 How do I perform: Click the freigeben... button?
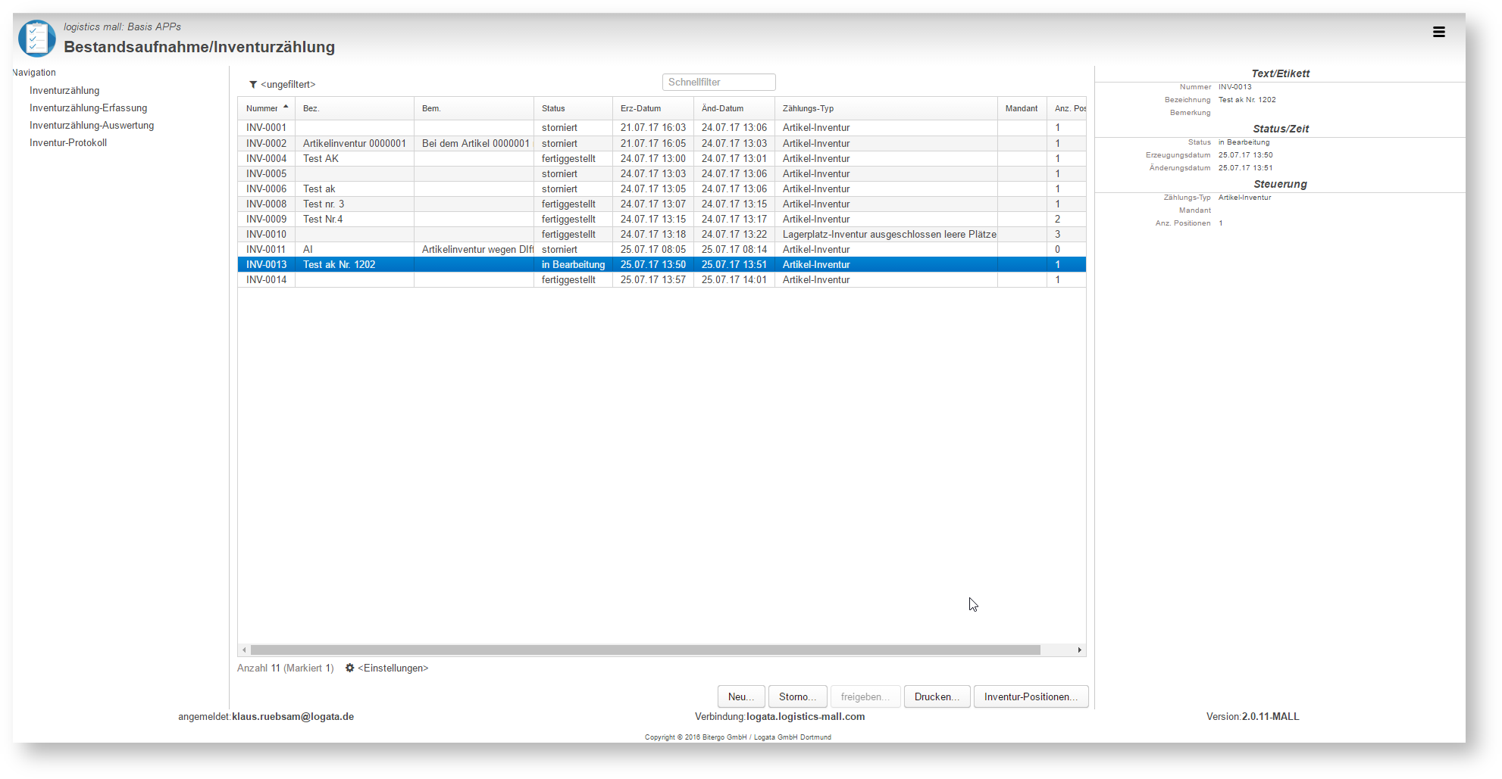click(x=865, y=696)
